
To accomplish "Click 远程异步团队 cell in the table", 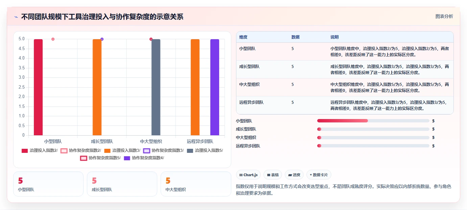I will click(251, 102).
